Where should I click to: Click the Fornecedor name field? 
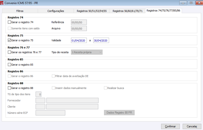coord(72,101)
